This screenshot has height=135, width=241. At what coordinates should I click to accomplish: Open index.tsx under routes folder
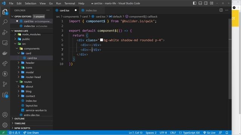[31, 101]
